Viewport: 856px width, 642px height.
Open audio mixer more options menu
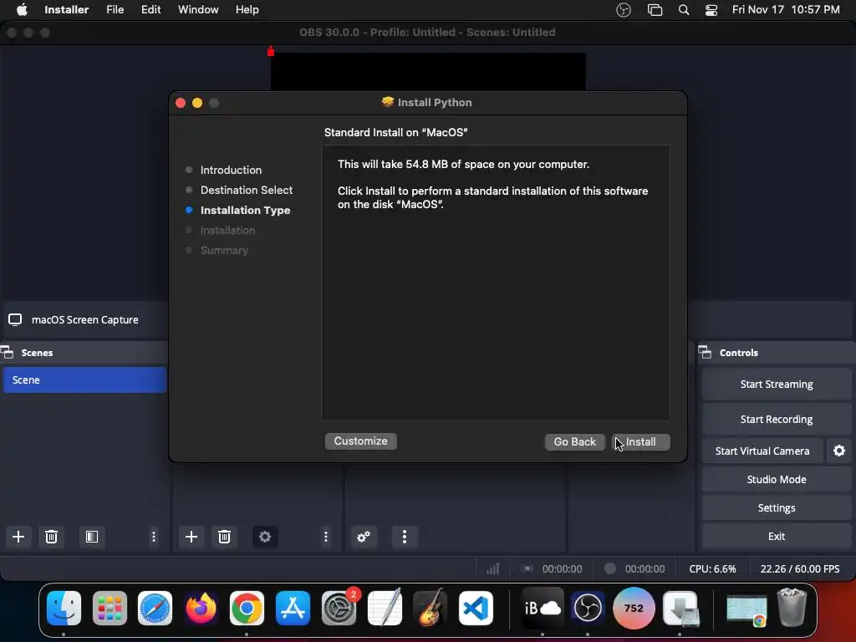point(405,537)
